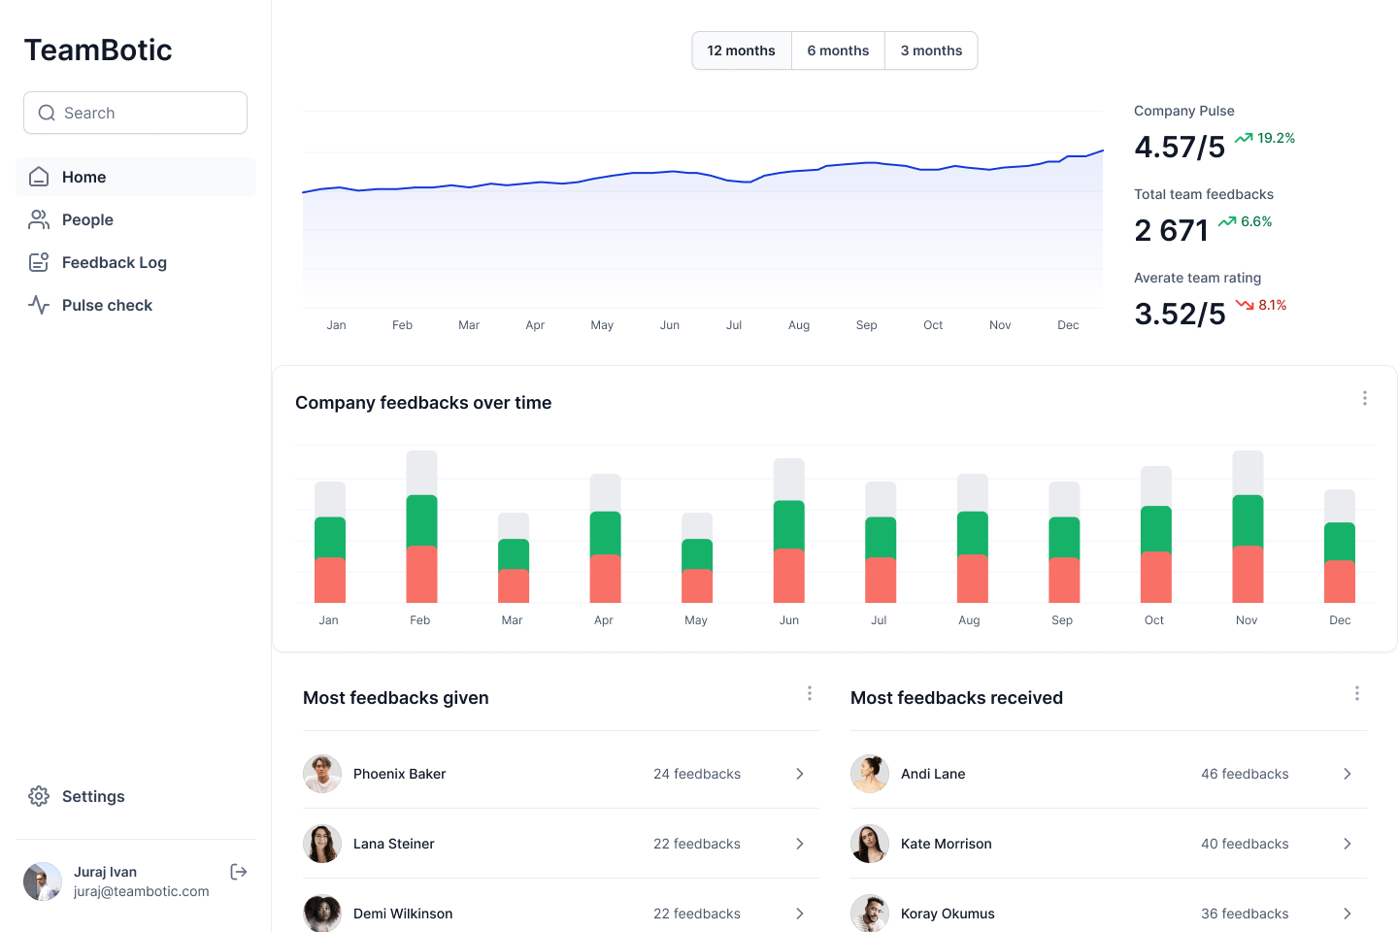Expand Andi Lane's row with the chevron arrow
The width and height of the screenshot is (1398, 932).
point(1348,774)
